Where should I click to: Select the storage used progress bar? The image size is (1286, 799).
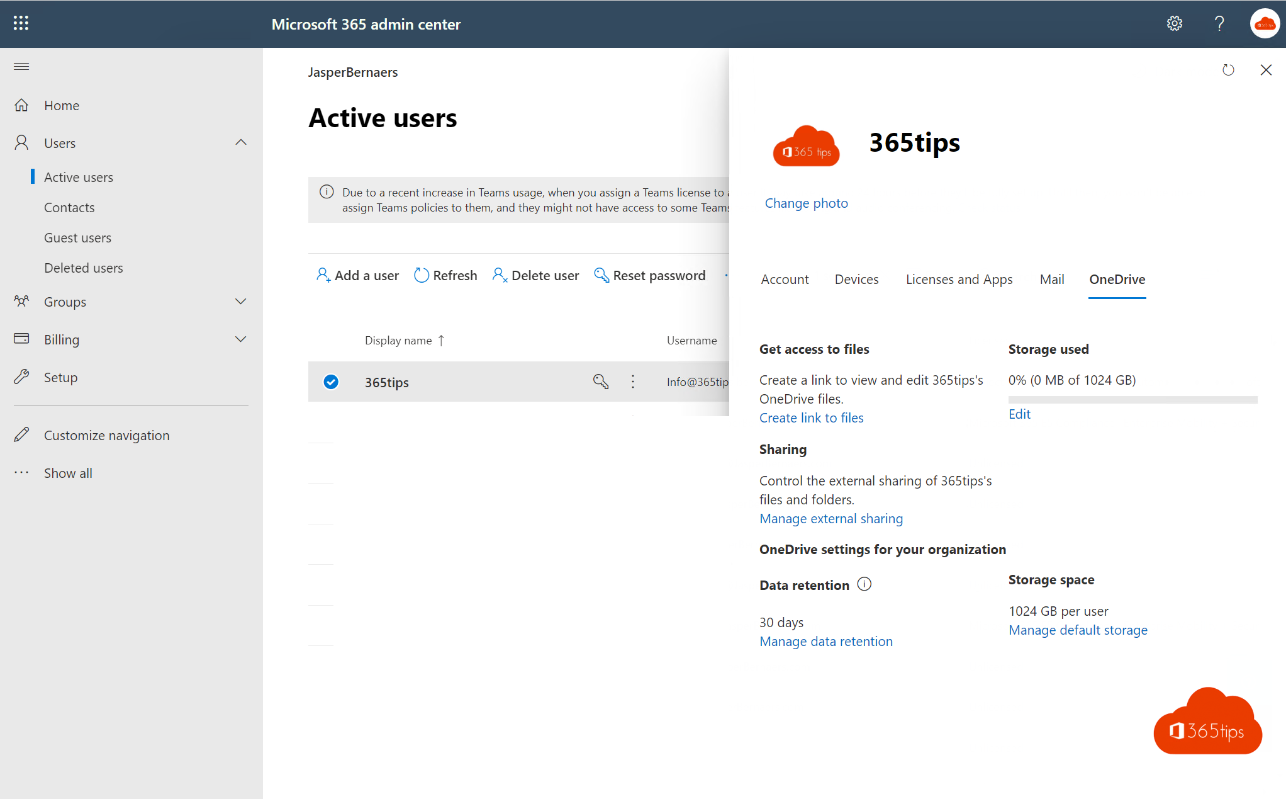click(1132, 398)
